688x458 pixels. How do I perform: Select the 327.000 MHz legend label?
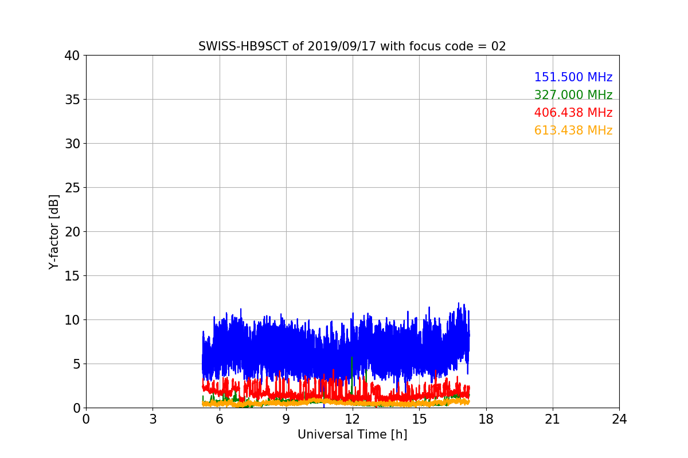(x=573, y=95)
